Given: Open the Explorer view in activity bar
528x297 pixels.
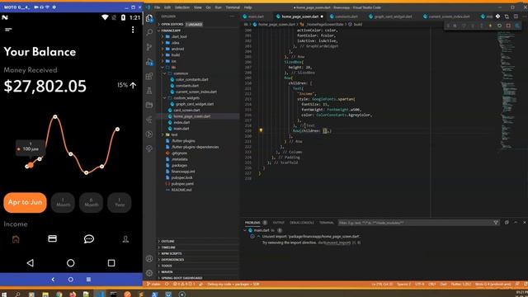Looking at the screenshot, I should tap(149, 18).
